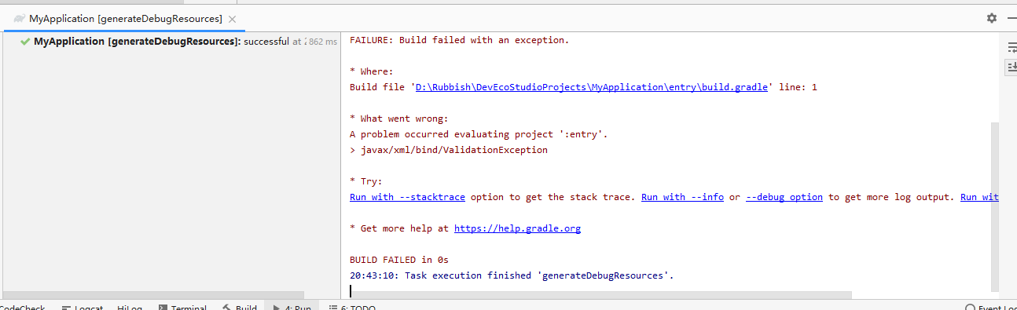This screenshot has width=1017, height=310.
Task: Open the help.gradle.org link
Action: [x=517, y=228]
